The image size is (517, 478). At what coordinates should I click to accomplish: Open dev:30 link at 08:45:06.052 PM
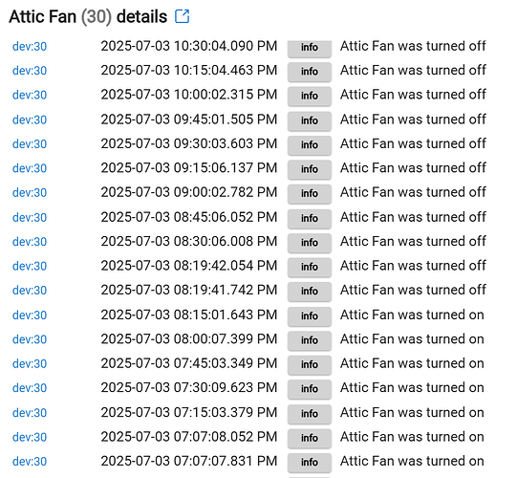pos(30,217)
